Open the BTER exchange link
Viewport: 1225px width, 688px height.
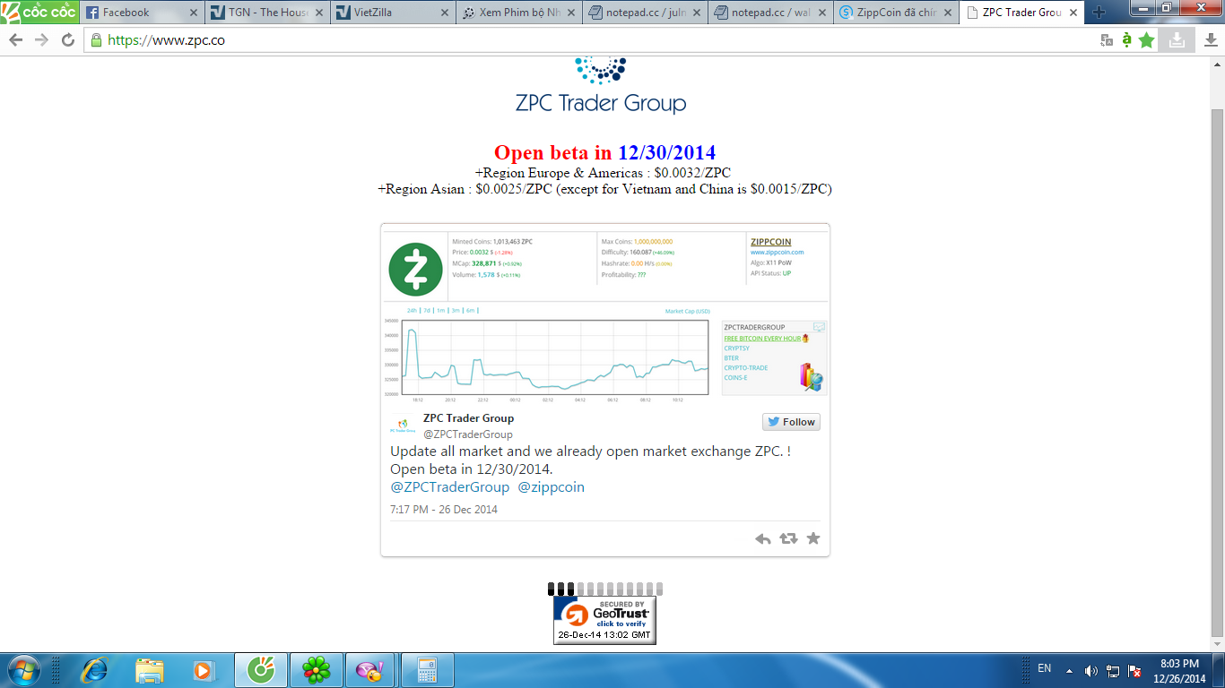(x=731, y=358)
